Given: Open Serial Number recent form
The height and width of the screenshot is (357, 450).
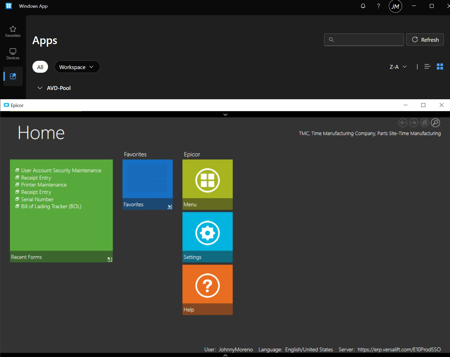Looking at the screenshot, I should [37, 199].
